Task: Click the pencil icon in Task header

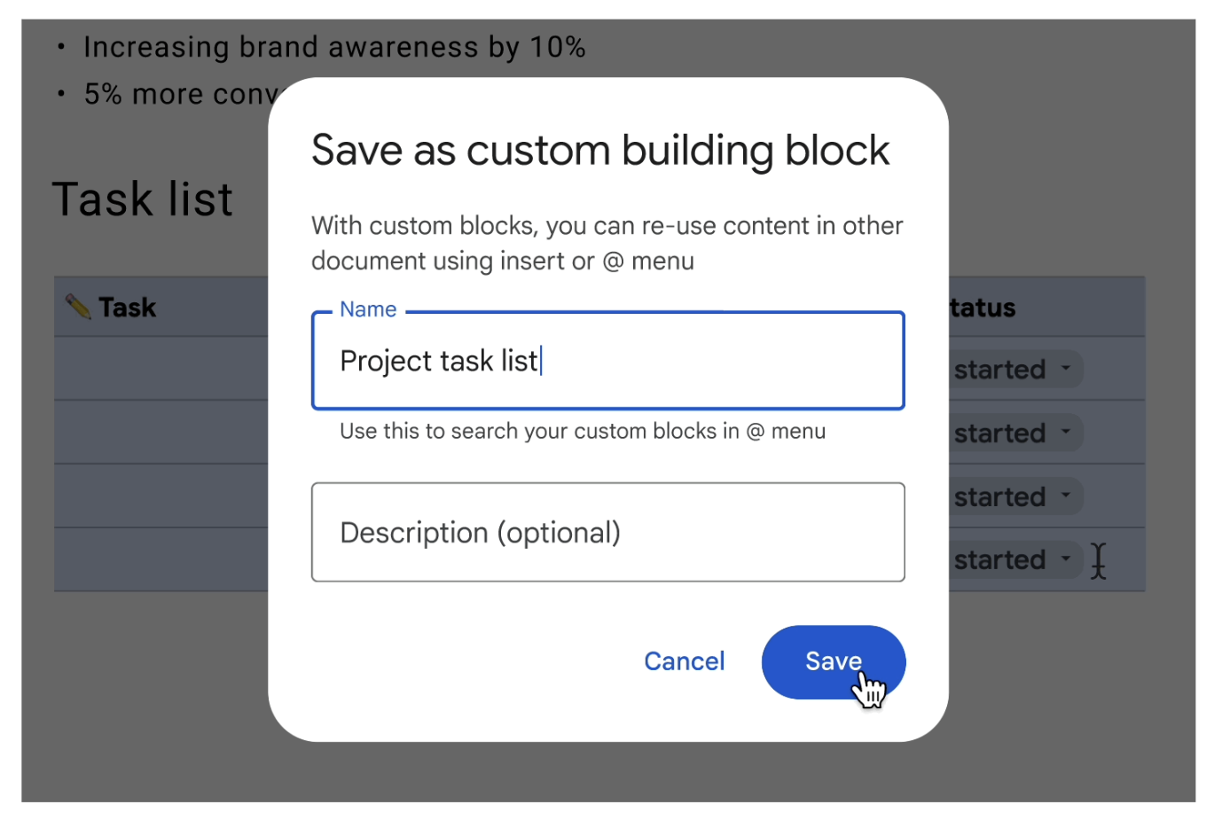Action: click(78, 308)
